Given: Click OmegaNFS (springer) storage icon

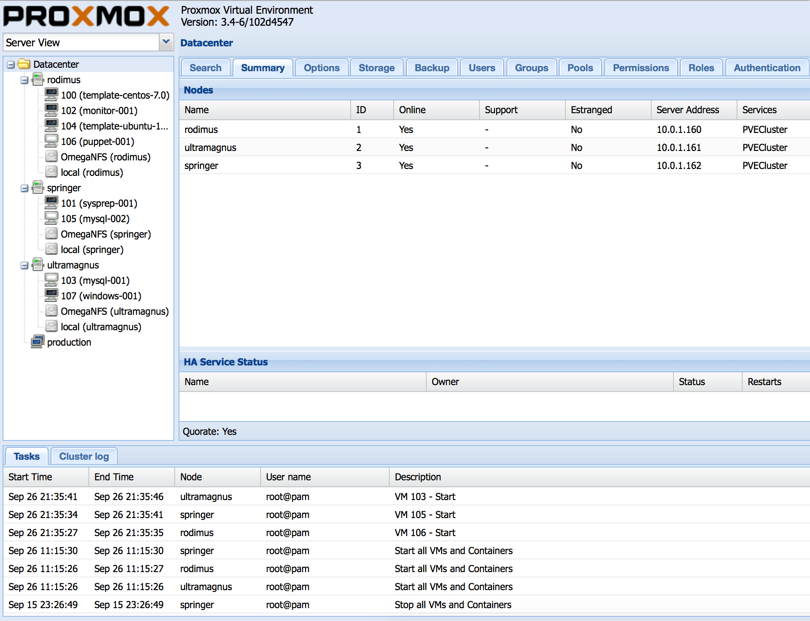Looking at the screenshot, I should click(x=52, y=234).
